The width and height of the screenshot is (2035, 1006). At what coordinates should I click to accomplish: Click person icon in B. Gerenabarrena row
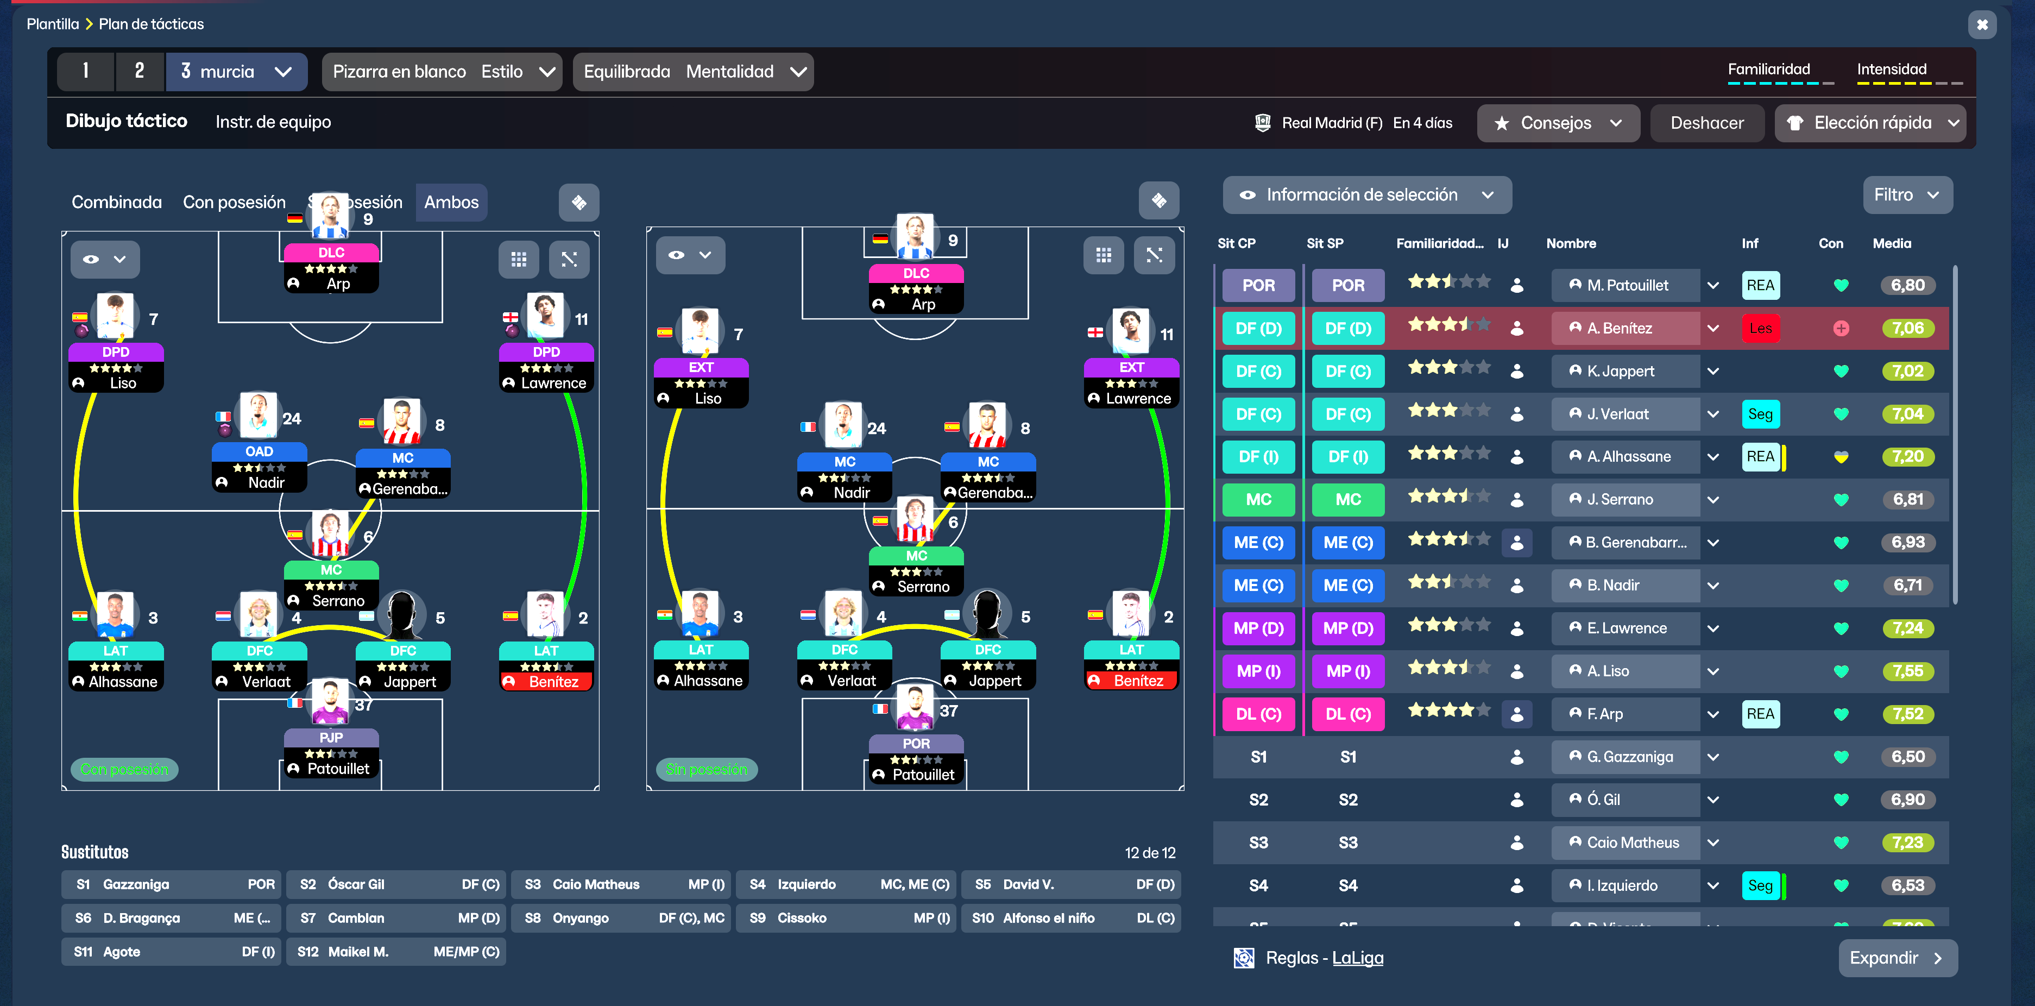click(1516, 543)
